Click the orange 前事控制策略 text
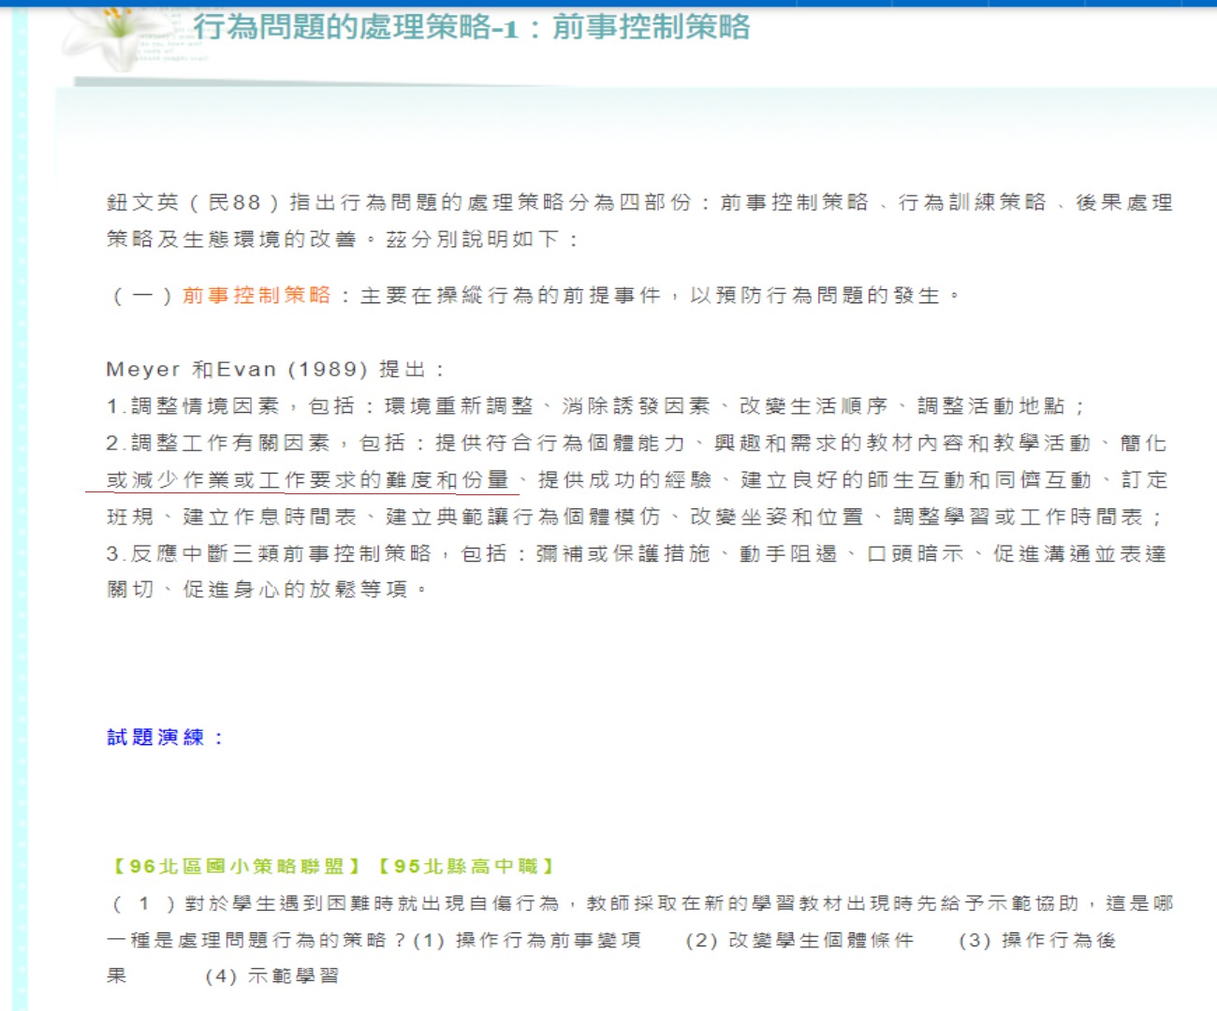This screenshot has height=1011, width=1217. (257, 296)
